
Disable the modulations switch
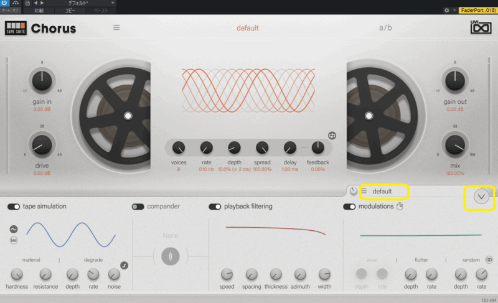pyautogui.click(x=349, y=207)
